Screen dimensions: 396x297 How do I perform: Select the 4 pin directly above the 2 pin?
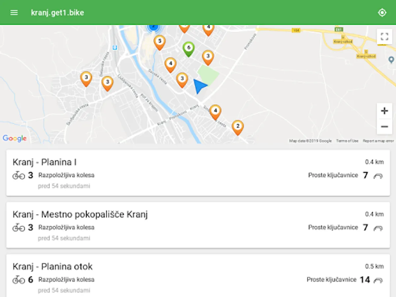coord(215,112)
